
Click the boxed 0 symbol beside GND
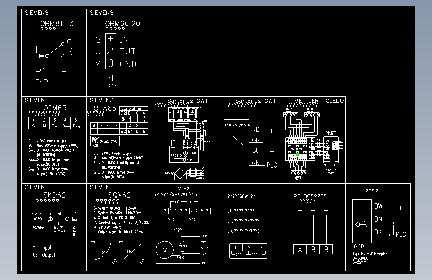click(x=110, y=63)
